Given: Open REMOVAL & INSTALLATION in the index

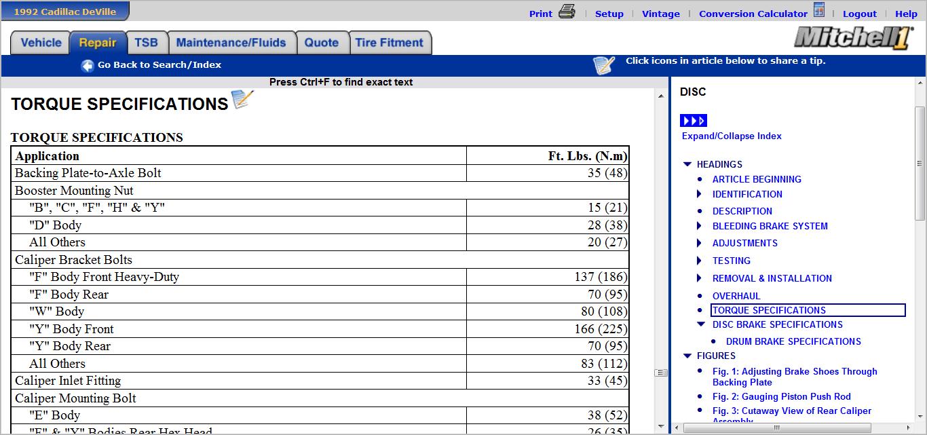Looking at the screenshot, I should coord(772,278).
